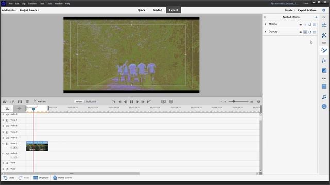Open the Create dropdown
Screen dimensions: 330x185
point(290,10)
